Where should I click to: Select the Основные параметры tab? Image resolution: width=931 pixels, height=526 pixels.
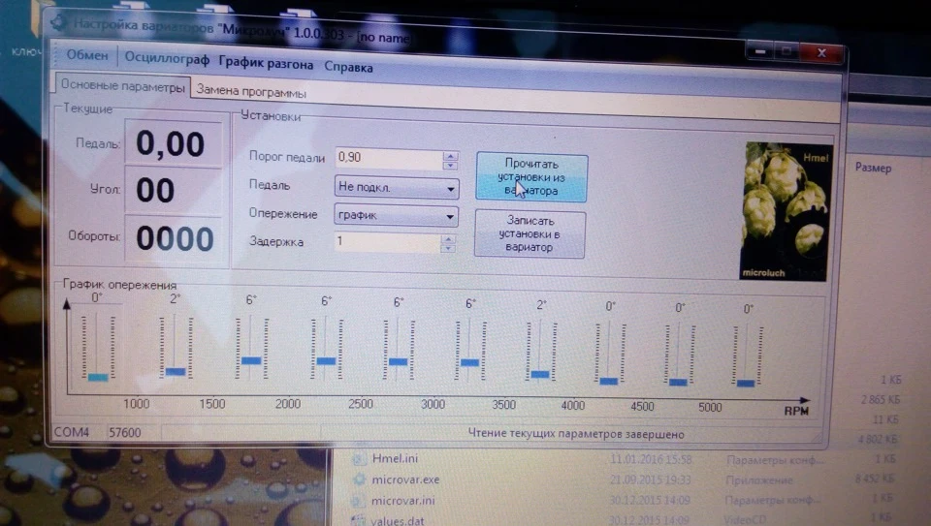122,85
